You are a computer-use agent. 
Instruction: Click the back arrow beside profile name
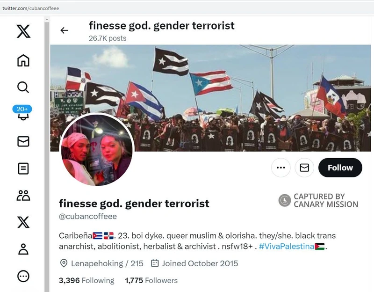pos(64,30)
